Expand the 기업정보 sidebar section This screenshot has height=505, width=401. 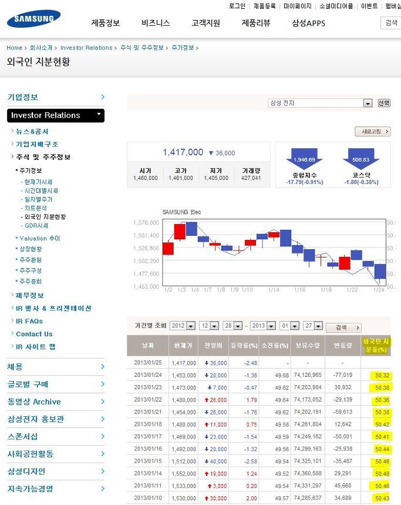56,97
